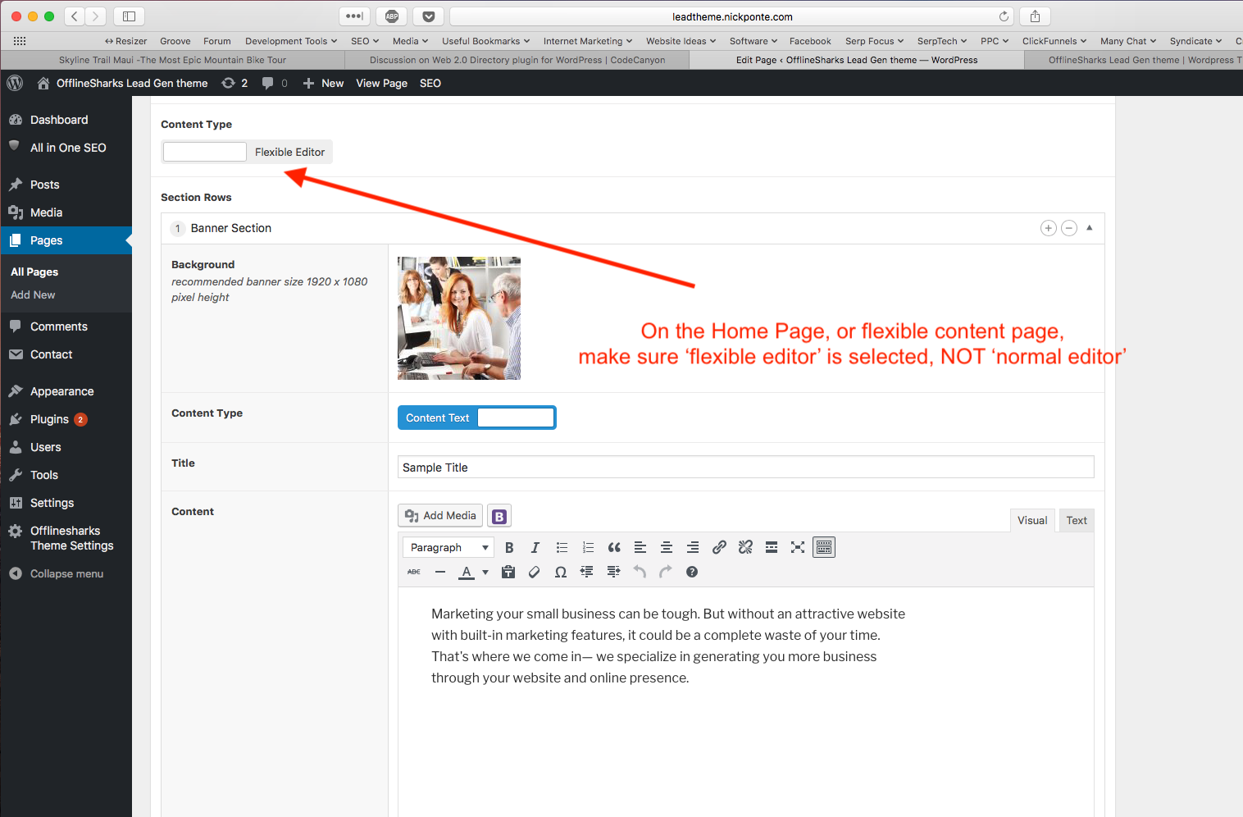Toggle the editor toolbar kitchen sink
1243x817 pixels.
coord(824,547)
